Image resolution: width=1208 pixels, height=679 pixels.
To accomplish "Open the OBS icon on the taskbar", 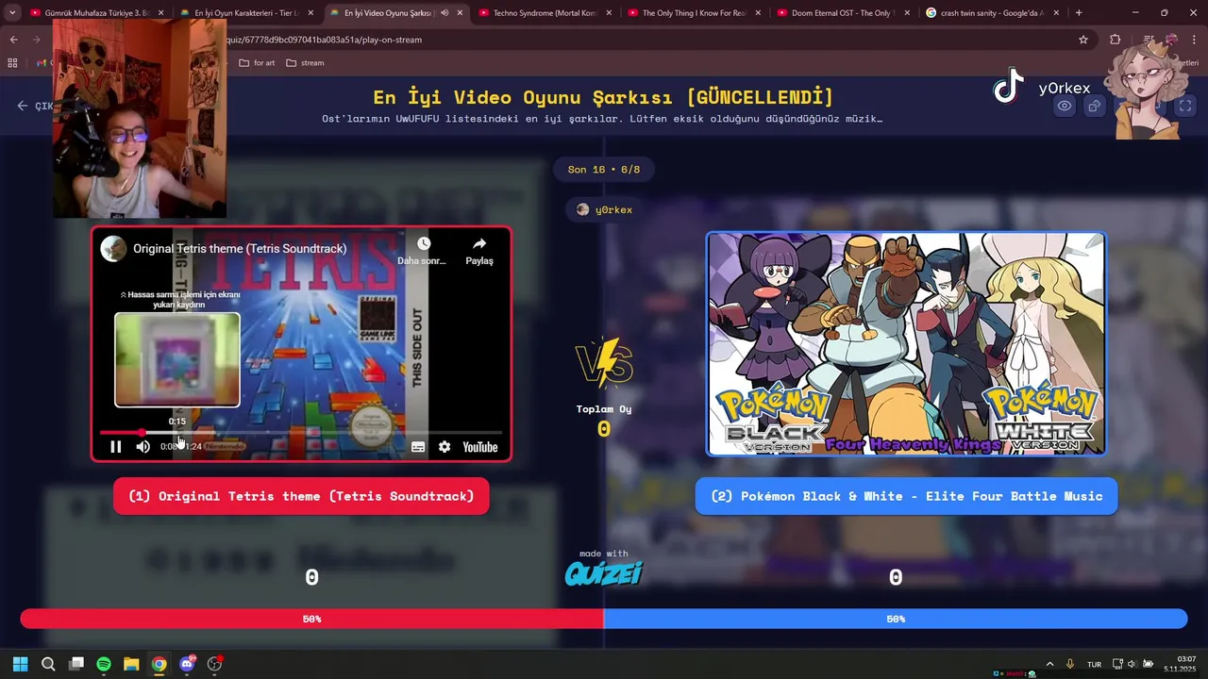I will pos(214,664).
